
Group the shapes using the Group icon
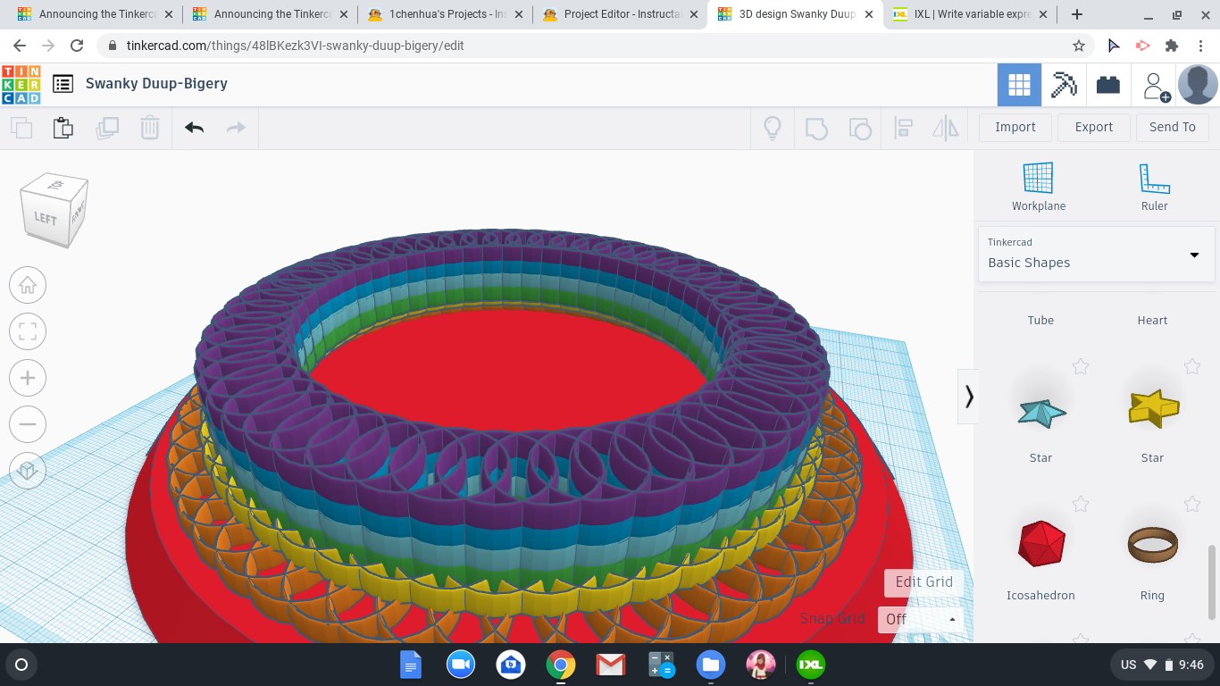point(816,128)
